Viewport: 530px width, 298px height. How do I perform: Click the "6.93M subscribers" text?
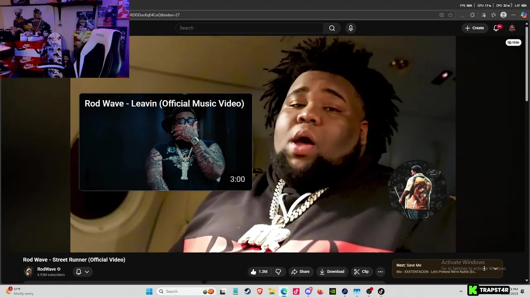(51, 275)
